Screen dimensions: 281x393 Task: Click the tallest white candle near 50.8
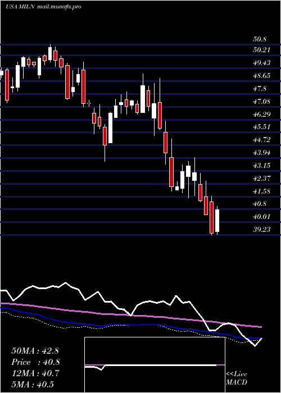[50, 53]
